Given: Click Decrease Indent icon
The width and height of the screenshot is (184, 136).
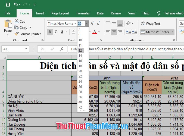Looking at the screenshot, I should coord(129,32).
